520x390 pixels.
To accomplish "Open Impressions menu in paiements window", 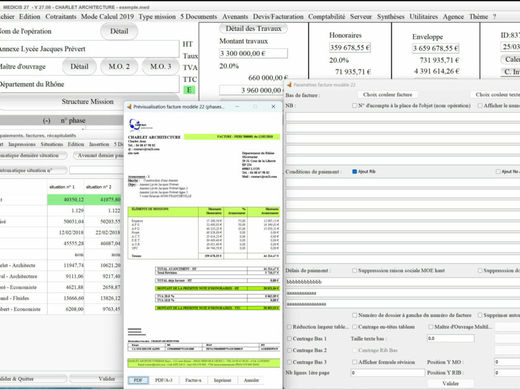I will 22,144.
